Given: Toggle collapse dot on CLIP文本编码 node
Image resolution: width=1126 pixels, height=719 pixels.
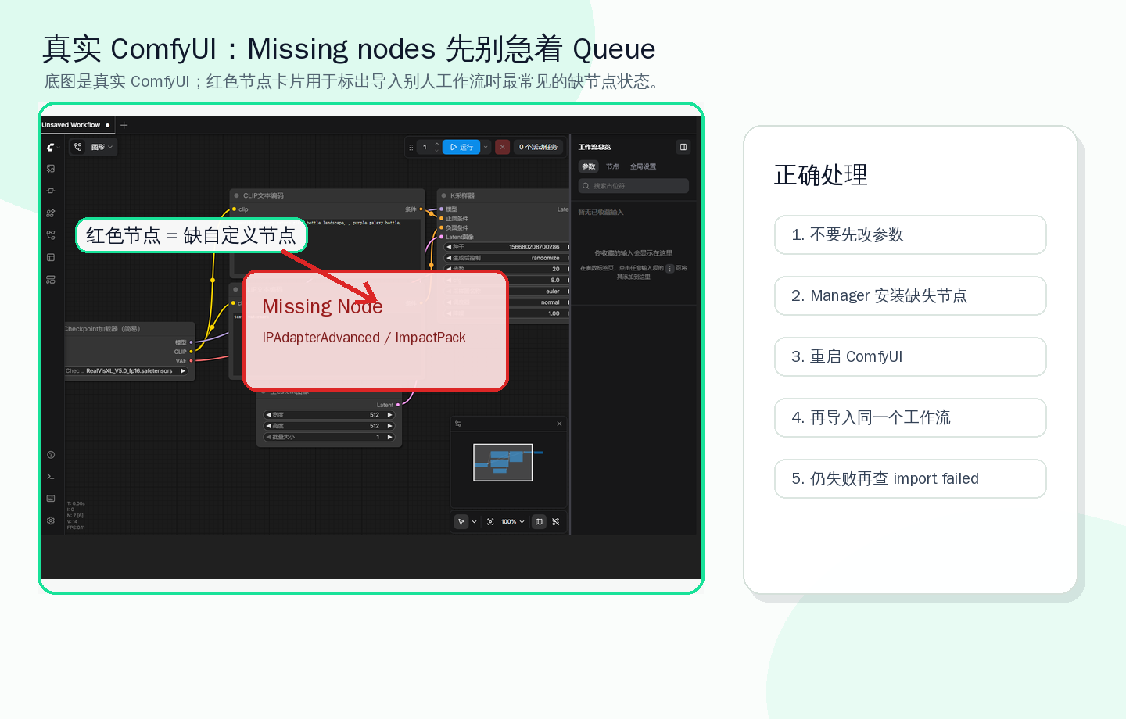Looking at the screenshot, I should coord(236,195).
